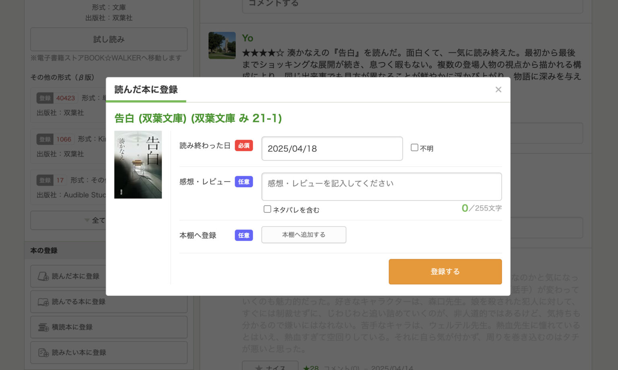
Task: Click the 登録 40423 count badge
Action: click(x=56, y=98)
